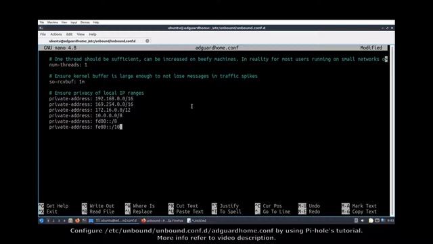
Task: Click nano's Replace shortcut
Action: (x=138, y=211)
